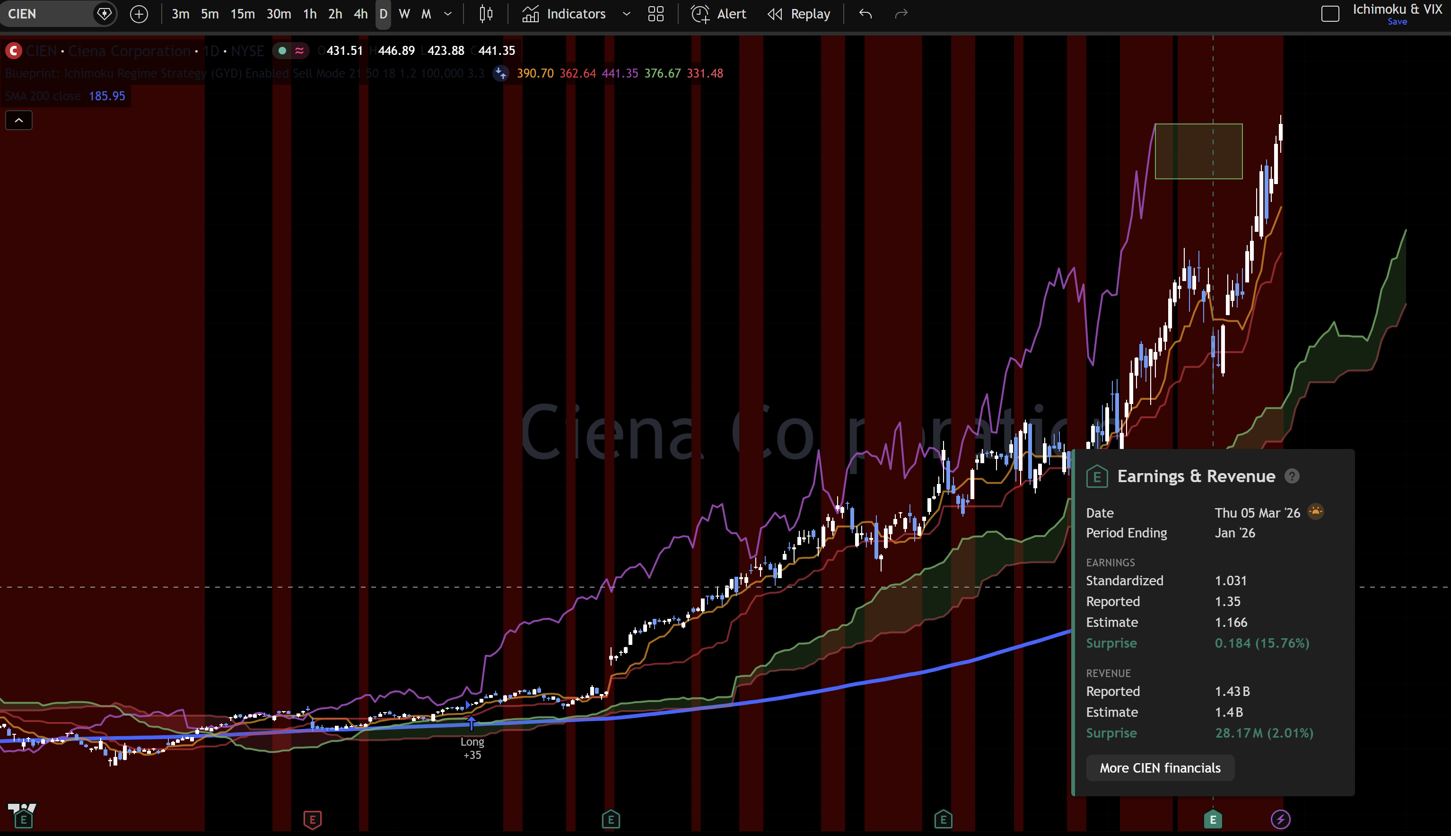
Task: Collapse the chart legend with the caret arrow
Action: tap(18, 120)
